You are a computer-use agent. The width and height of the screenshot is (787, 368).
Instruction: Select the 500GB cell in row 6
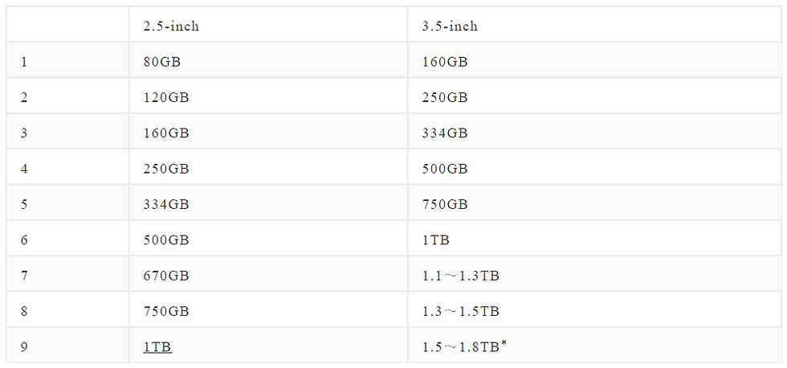click(x=268, y=239)
